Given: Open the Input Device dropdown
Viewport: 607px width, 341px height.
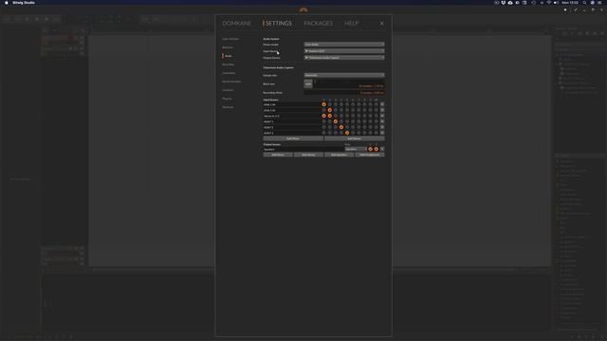Looking at the screenshot, I should pyautogui.click(x=344, y=51).
